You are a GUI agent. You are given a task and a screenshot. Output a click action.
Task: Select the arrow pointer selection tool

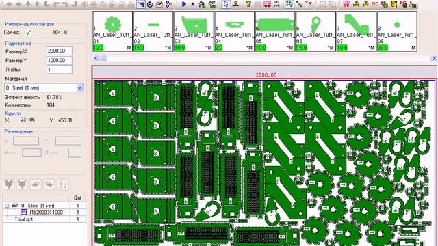227,4
